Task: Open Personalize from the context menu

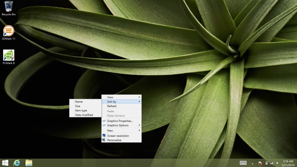Action: pyautogui.click(x=122, y=140)
